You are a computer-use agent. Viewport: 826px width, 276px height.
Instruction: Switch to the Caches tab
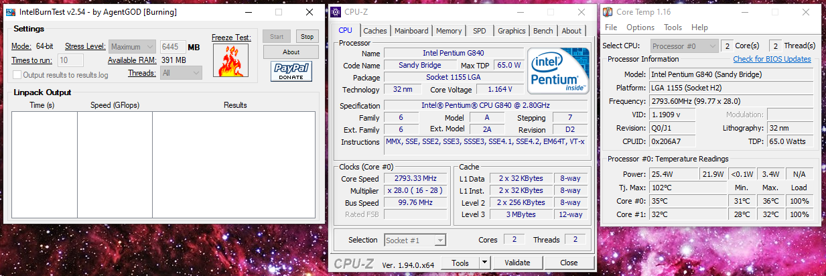click(x=374, y=31)
